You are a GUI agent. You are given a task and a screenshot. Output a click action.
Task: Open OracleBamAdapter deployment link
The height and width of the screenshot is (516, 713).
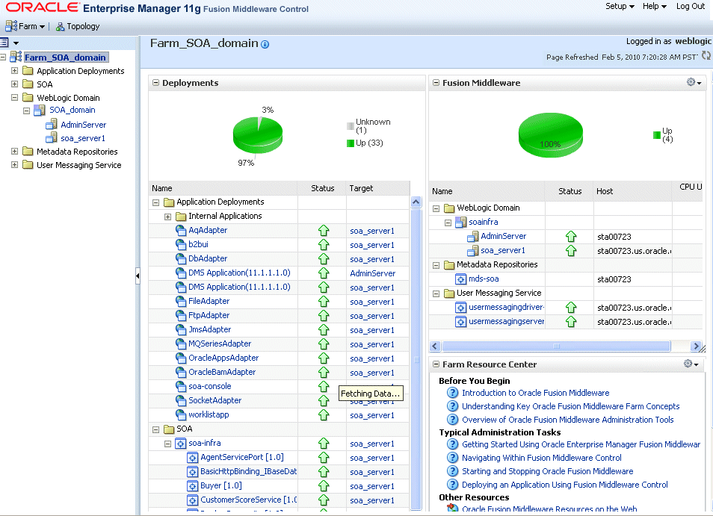pyautogui.click(x=222, y=372)
